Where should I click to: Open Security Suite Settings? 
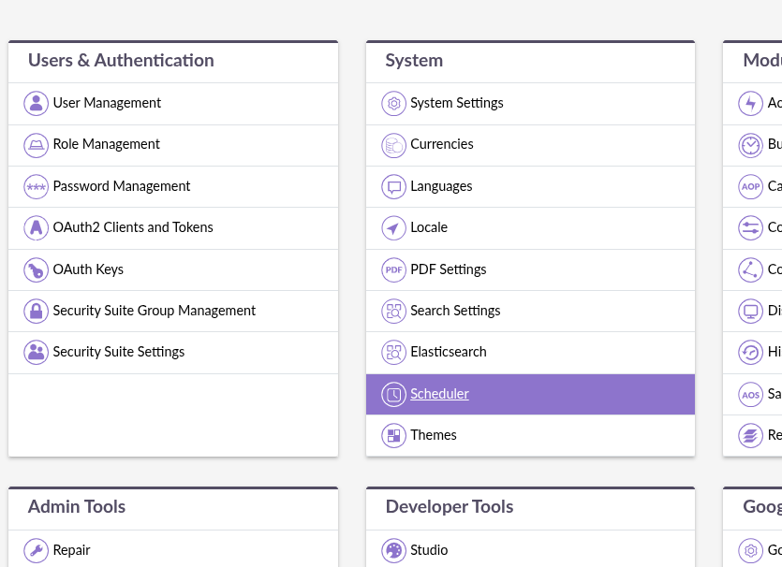pos(119,352)
